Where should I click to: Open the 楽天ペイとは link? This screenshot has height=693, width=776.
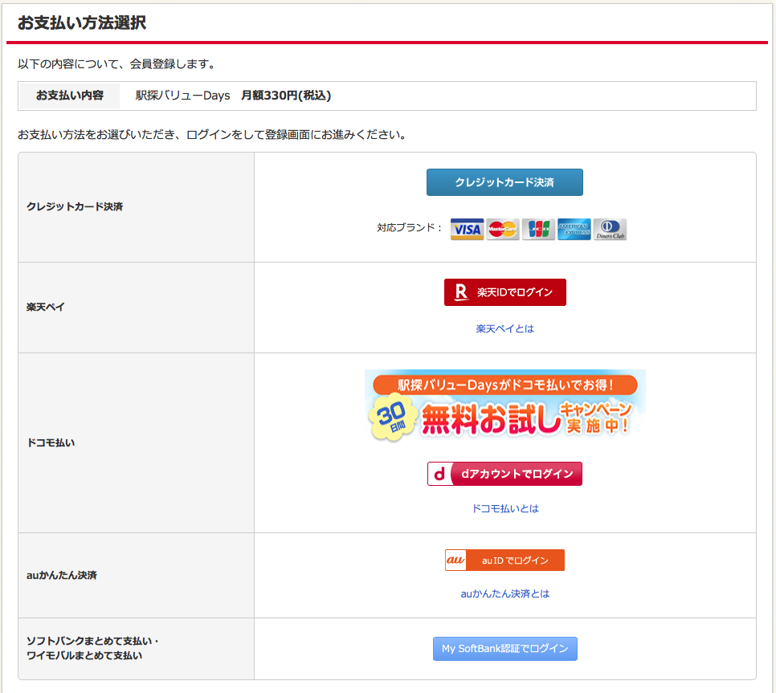click(x=504, y=329)
